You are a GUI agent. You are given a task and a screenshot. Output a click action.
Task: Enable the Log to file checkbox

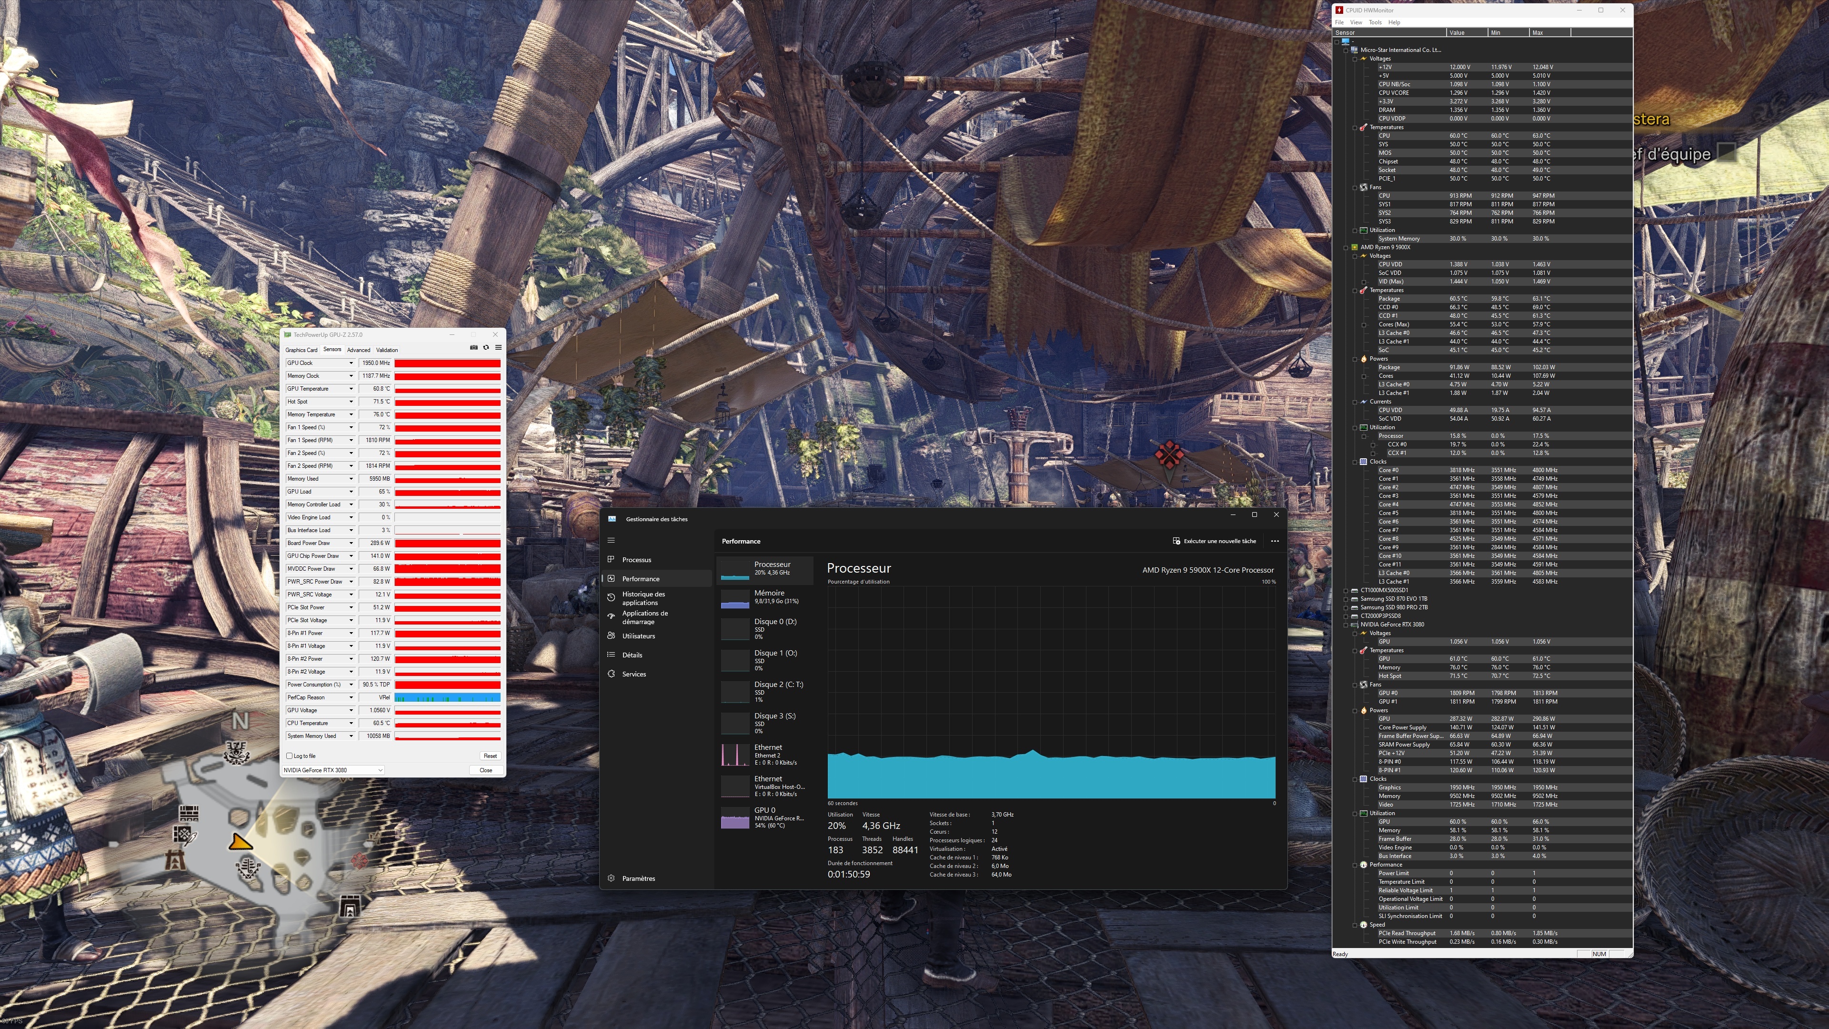(290, 756)
